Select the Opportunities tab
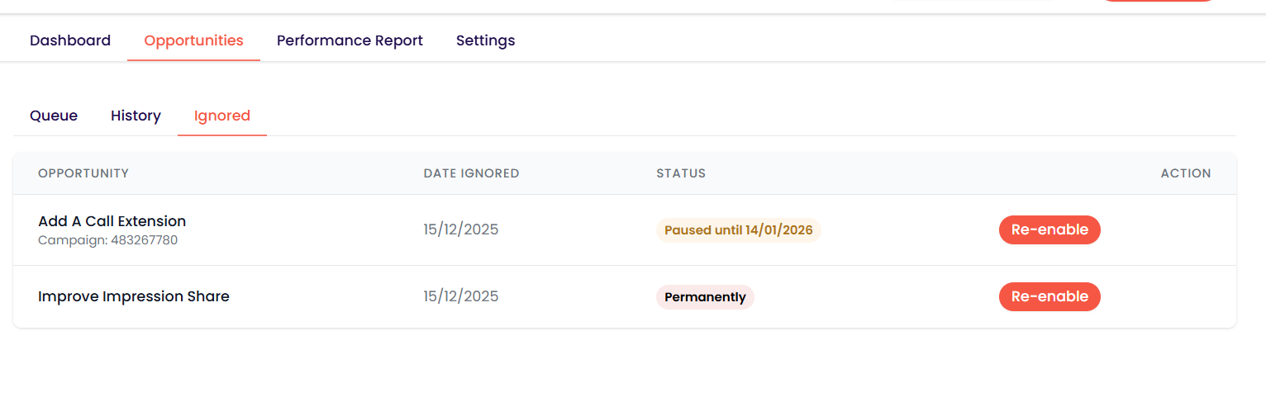Screen dimensions: 1266x402 click(193, 40)
